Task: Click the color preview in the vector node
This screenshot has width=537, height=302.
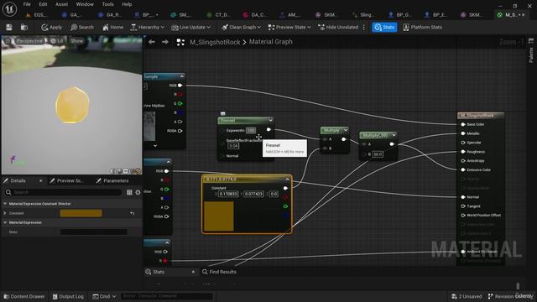Action: (x=219, y=216)
